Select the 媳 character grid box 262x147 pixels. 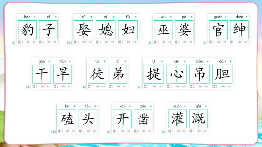click(x=106, y=30)
